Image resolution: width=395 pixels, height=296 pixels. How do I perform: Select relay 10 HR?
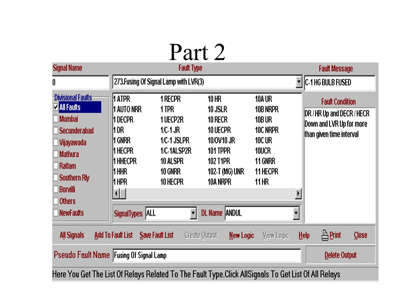215,99
